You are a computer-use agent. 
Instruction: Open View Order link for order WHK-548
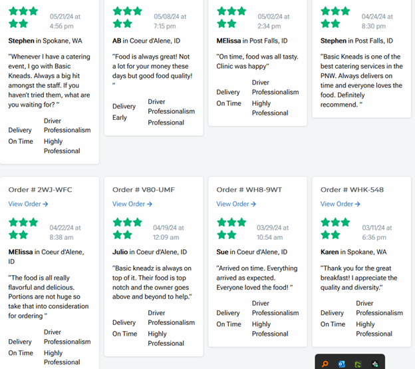coord(340,204)
